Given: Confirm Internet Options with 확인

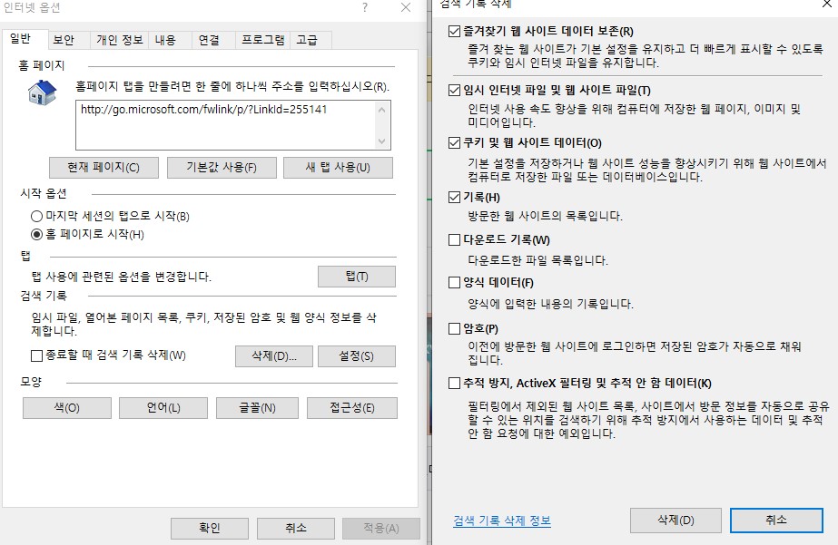Looking at the screenshot, I should pyautogui.click(x=210, y=529).
